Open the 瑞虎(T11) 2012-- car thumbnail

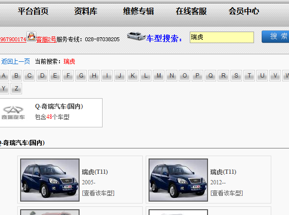[x=178, y=180]
